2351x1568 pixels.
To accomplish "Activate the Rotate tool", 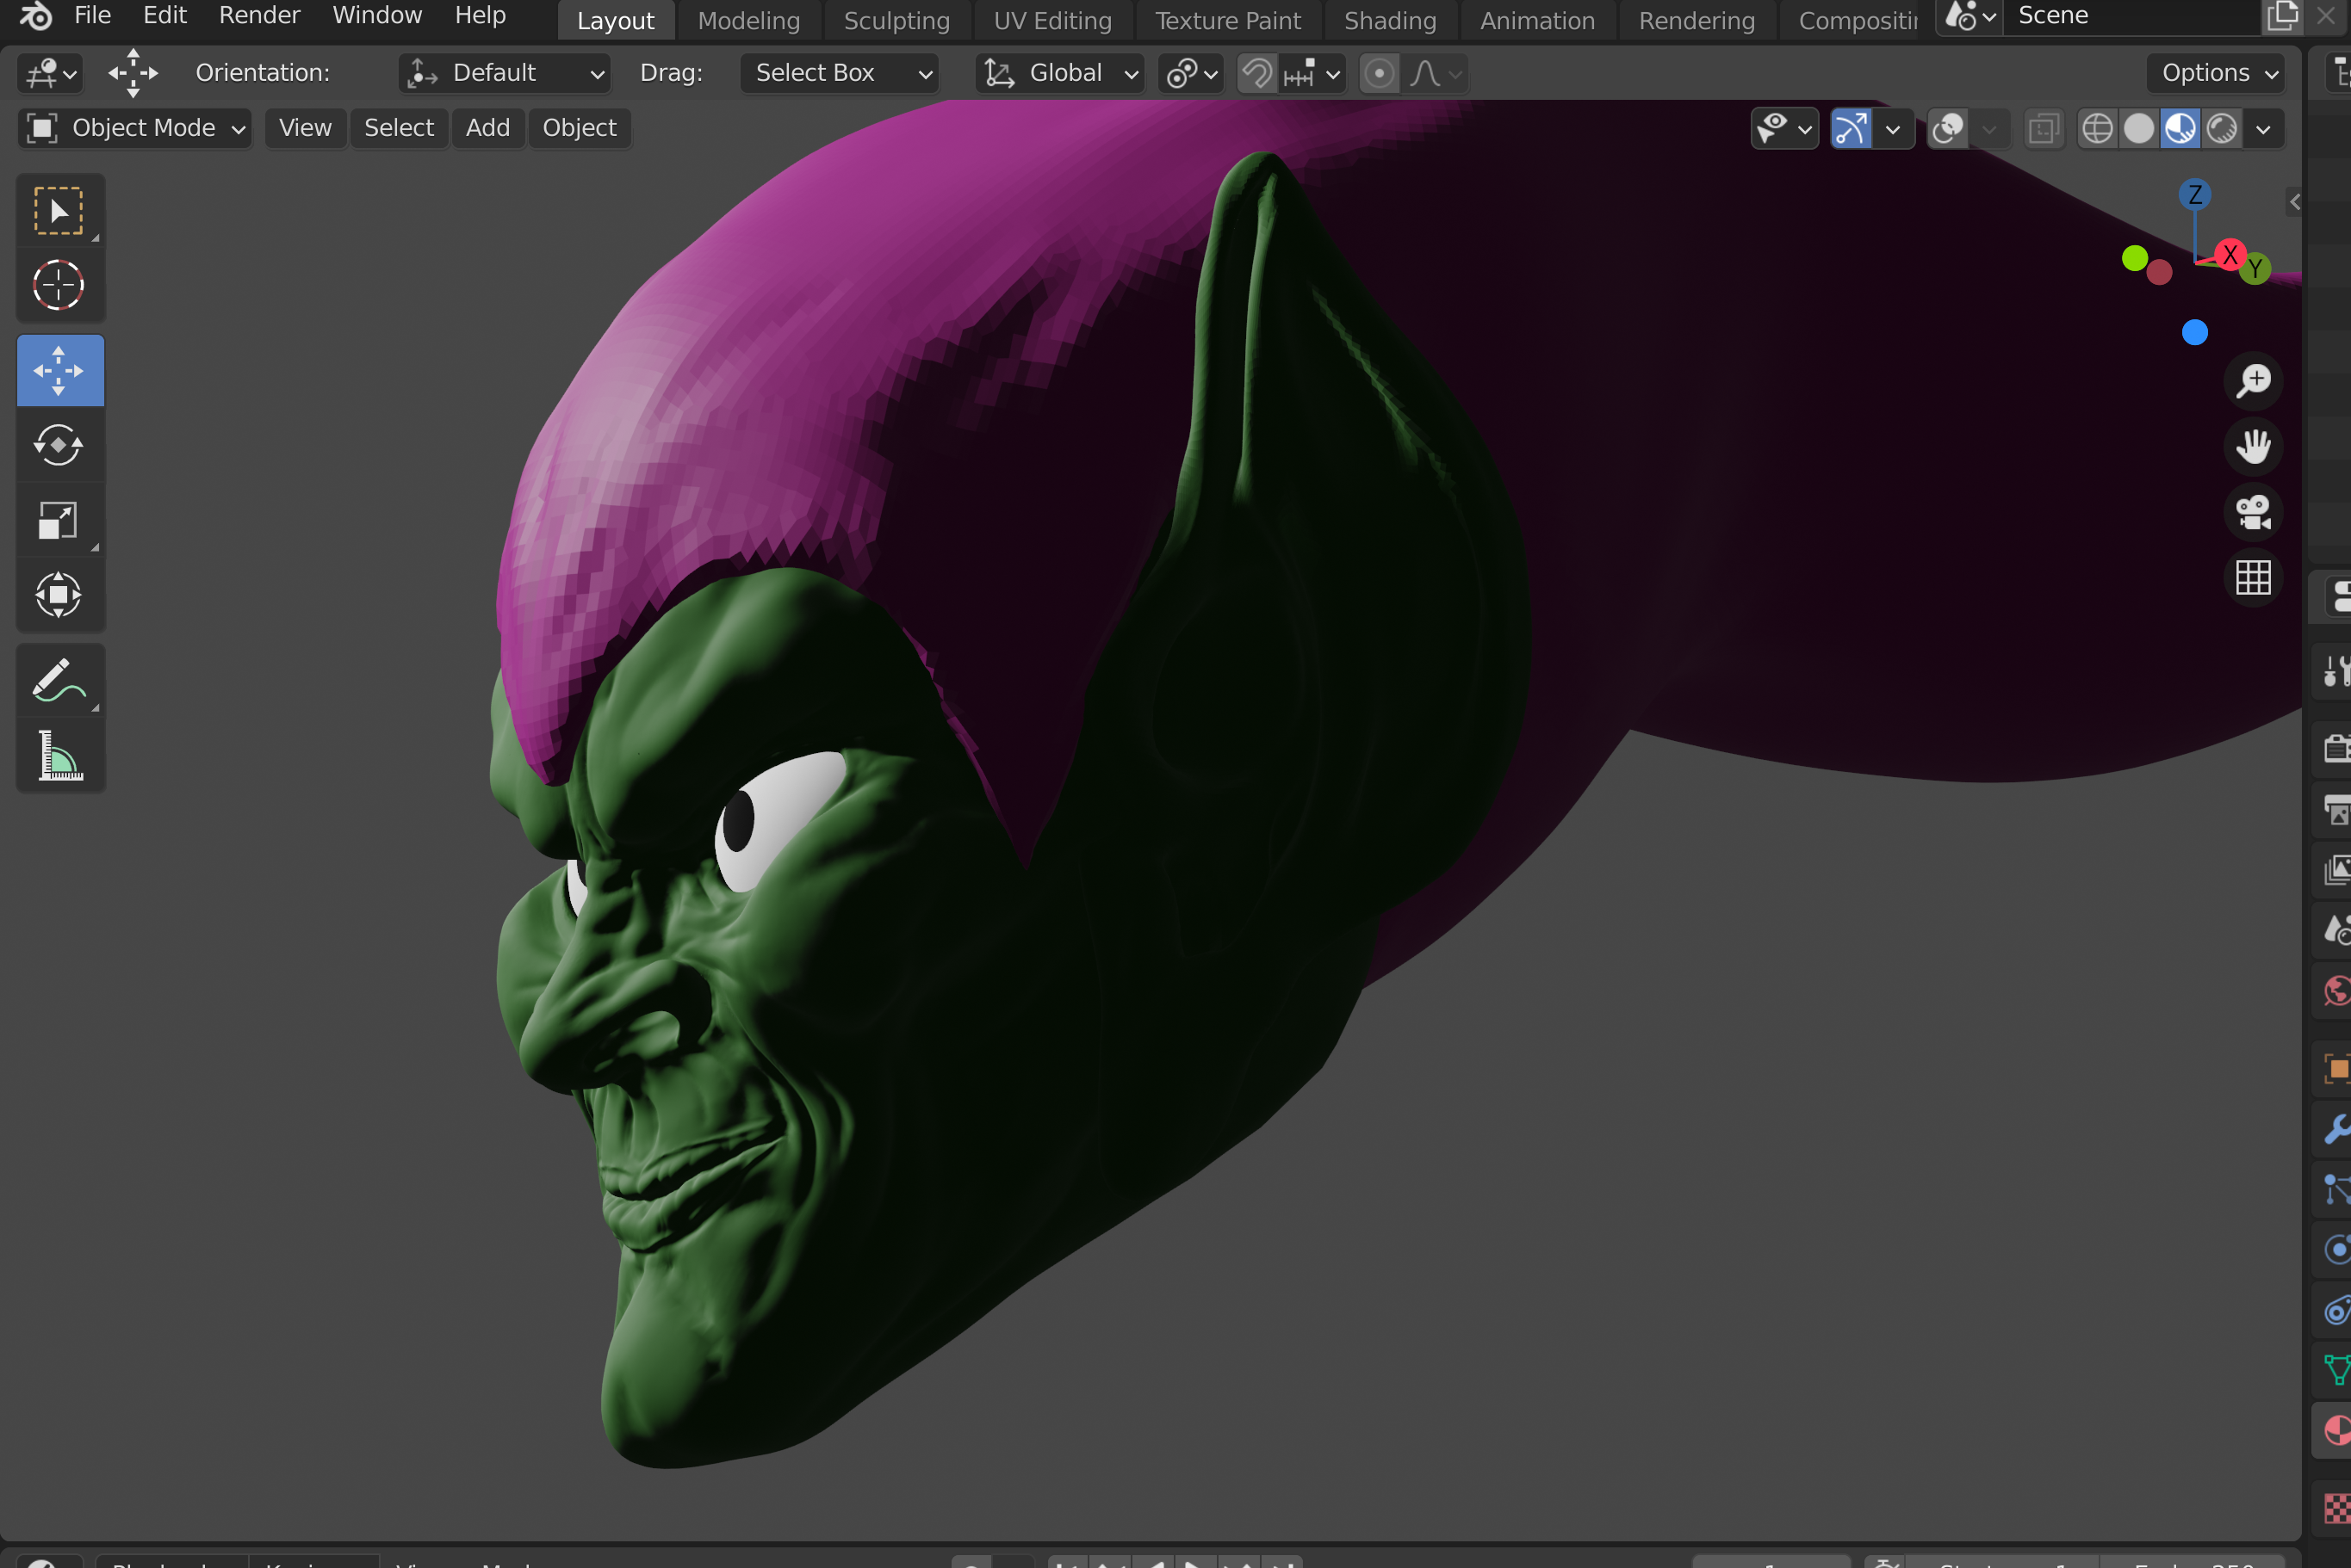I will point(58,445).
